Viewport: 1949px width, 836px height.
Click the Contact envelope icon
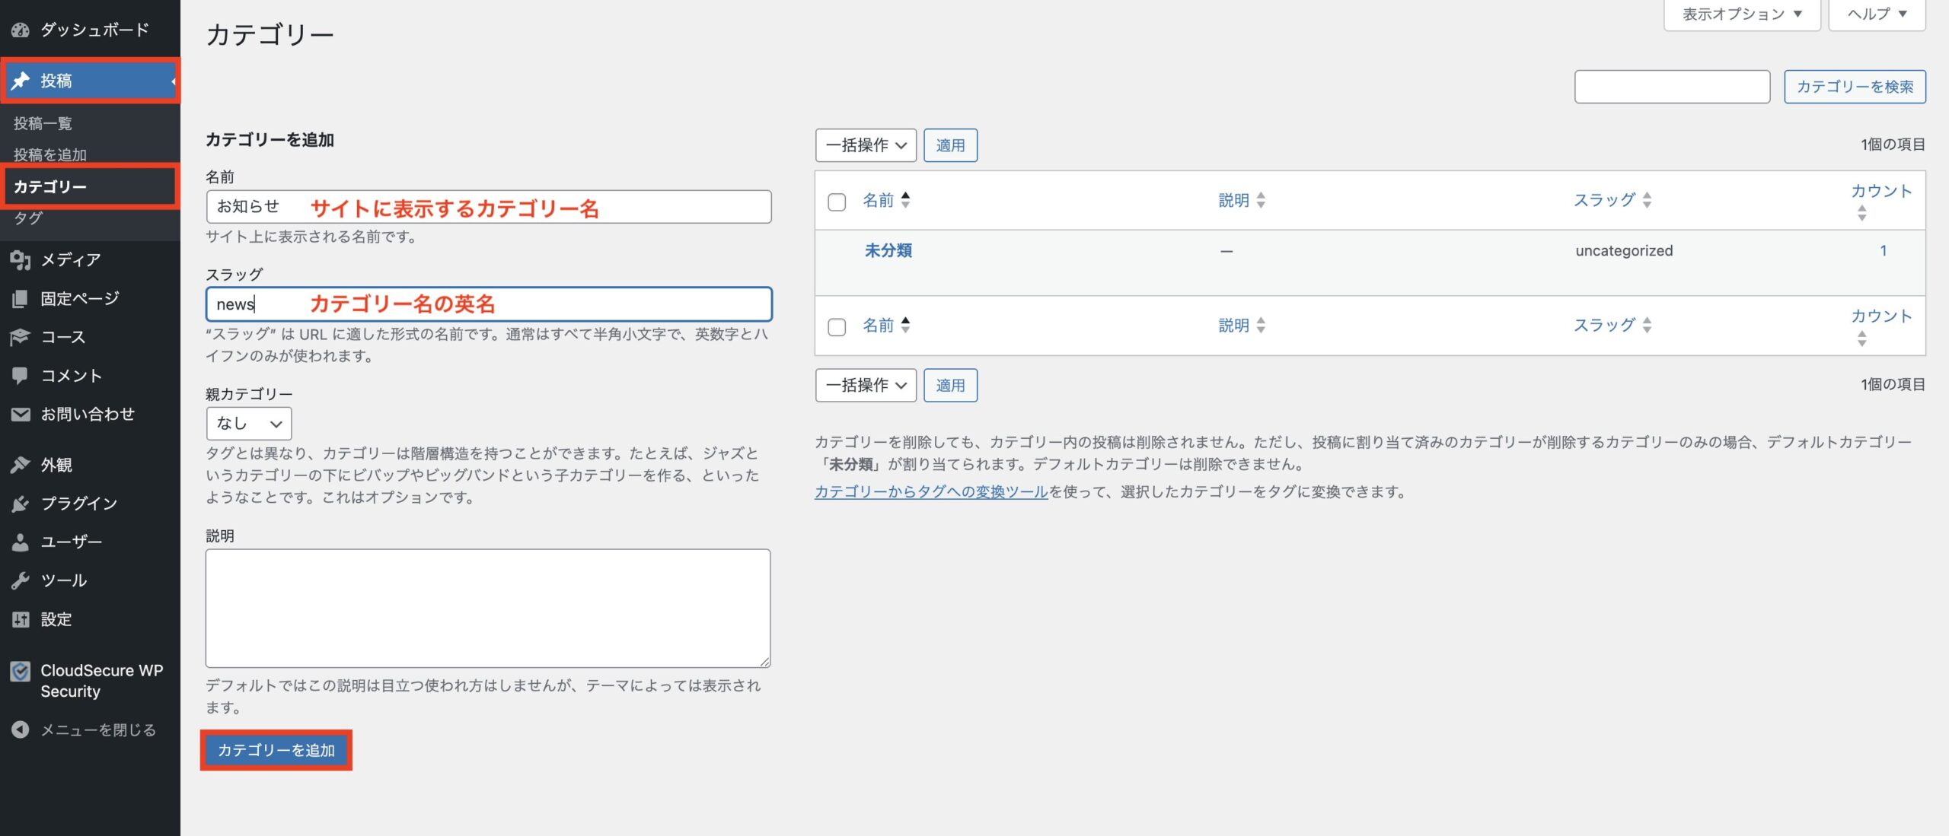click(21, 415)
